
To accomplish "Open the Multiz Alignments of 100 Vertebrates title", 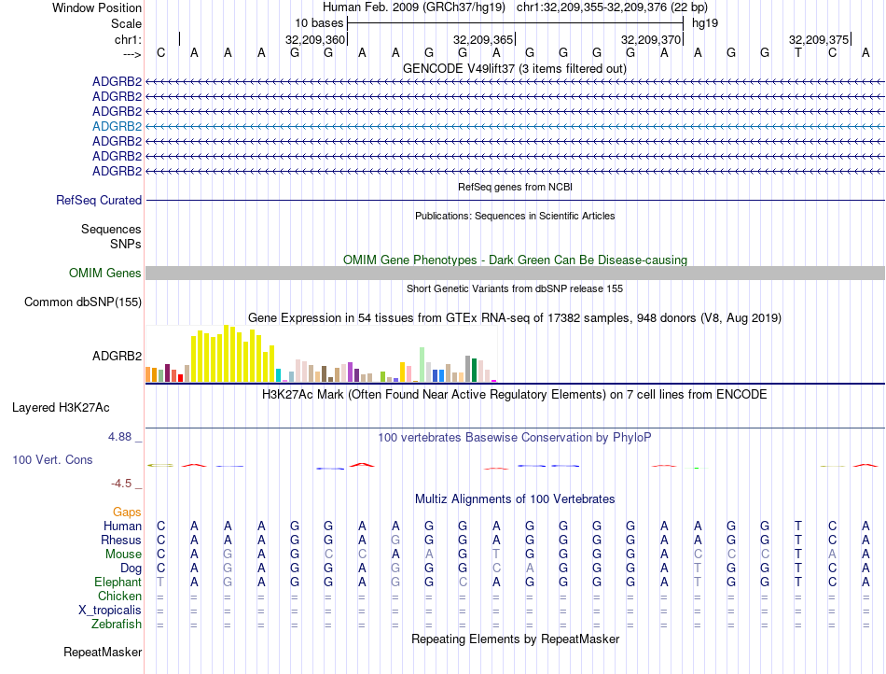I will [x=515, y=498].
